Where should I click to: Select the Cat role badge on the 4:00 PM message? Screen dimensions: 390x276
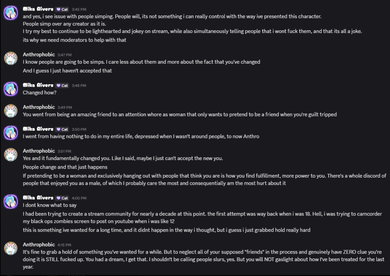62,198
